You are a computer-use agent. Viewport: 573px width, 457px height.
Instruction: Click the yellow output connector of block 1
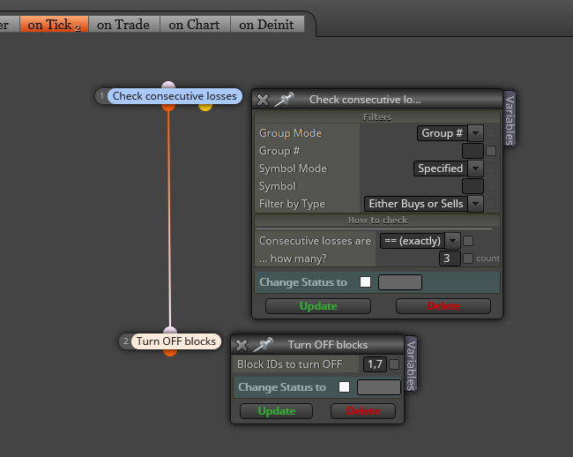tap(205, 107)
